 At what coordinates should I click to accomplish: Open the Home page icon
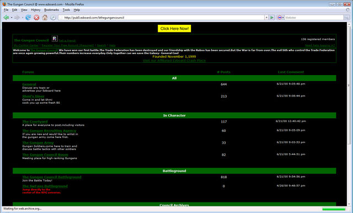(x=45, y=17)
